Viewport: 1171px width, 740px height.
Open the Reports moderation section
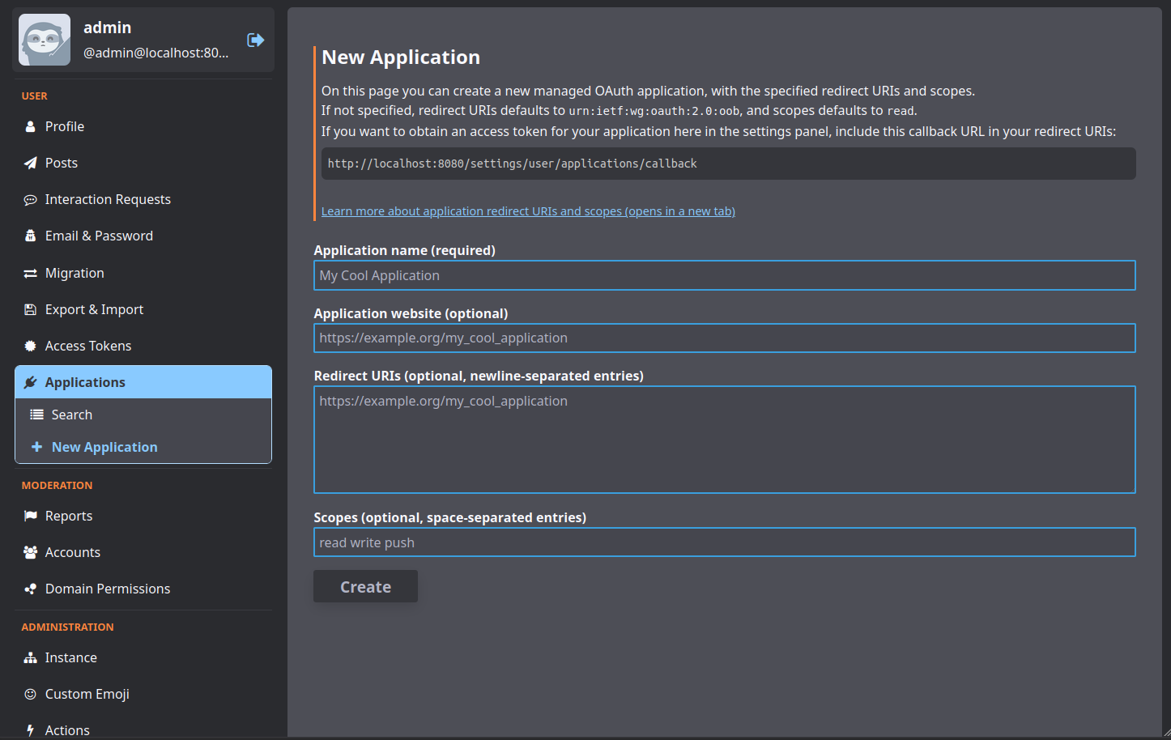pyautogui.click(x=69, y=516)
